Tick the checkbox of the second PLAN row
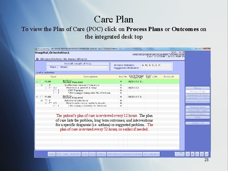The height and width of the screenshot is (171, 228). (42, 97)
